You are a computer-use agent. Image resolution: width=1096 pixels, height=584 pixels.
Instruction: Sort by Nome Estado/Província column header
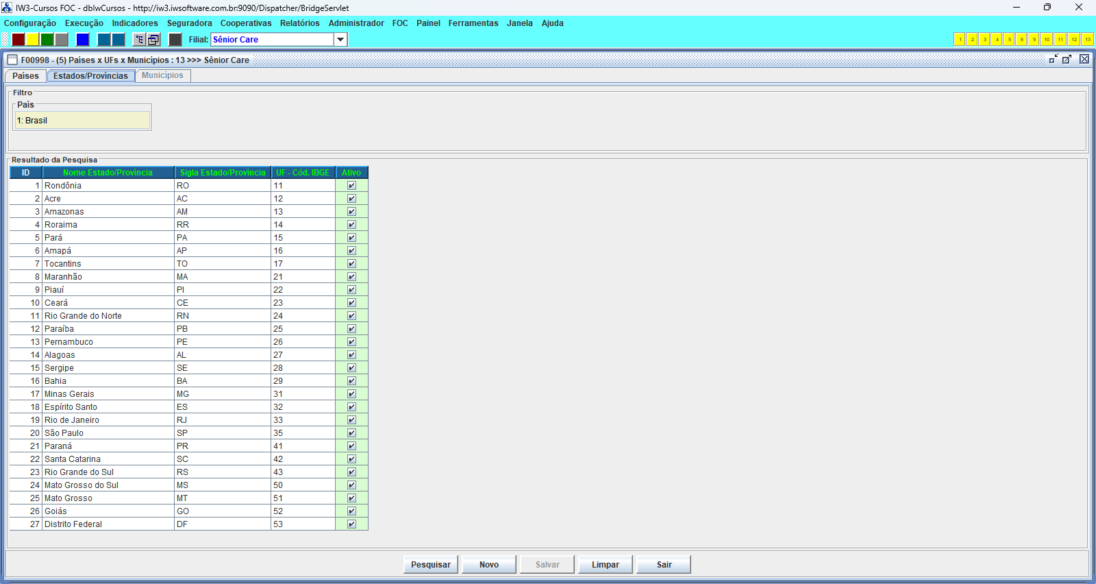click(108, 173)
